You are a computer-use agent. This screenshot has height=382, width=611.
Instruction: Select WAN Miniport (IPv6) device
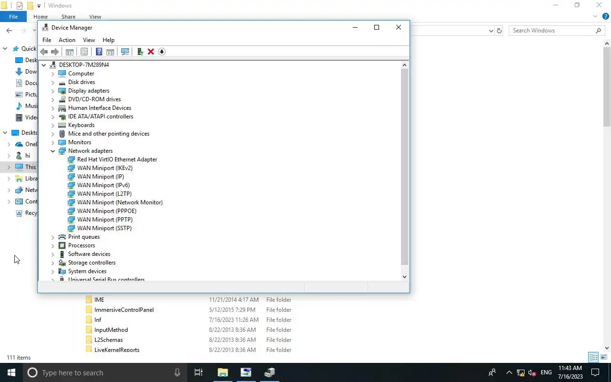coord(104,185)
